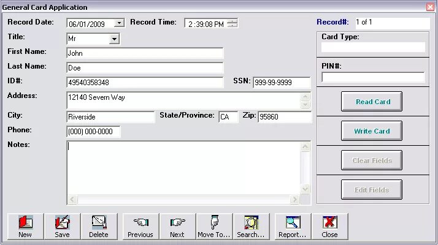The image size is (438, 245).
Task: Go to the Previous record
Action: pyautogui.click(x=141, y=226)
